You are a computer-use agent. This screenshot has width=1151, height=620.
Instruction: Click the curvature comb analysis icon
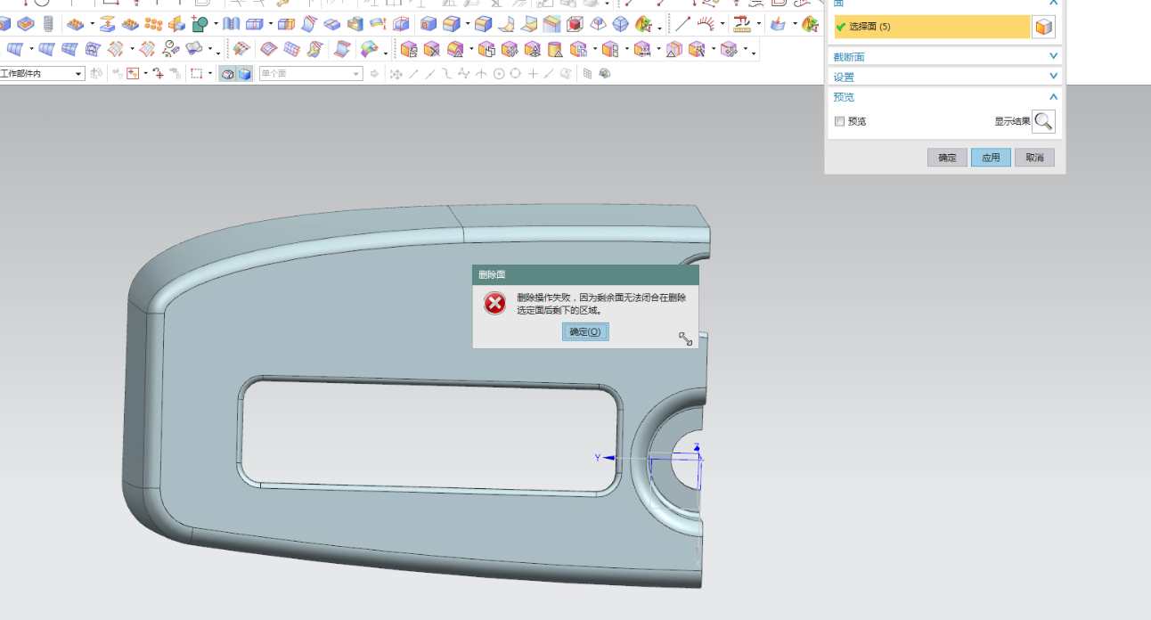pos(706,24)
